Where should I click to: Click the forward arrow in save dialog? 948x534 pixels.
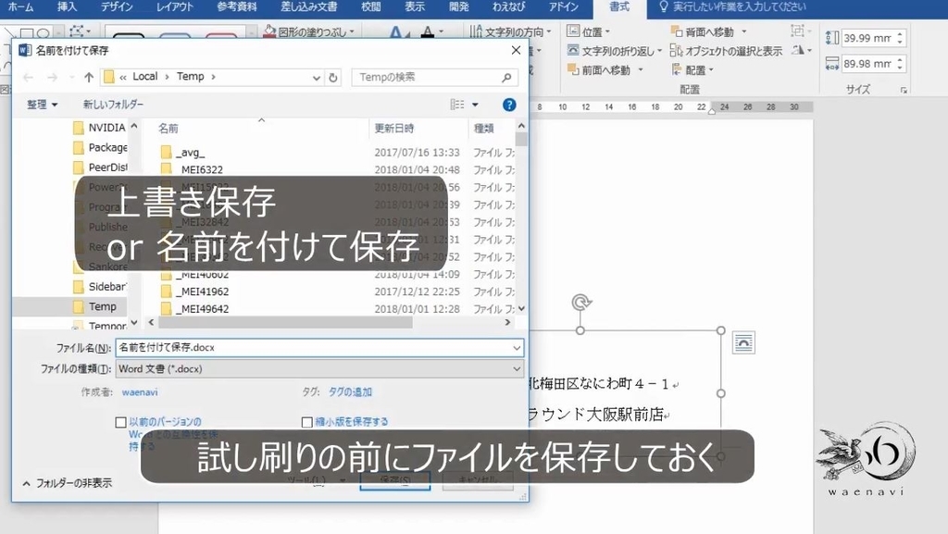(52, 78)
